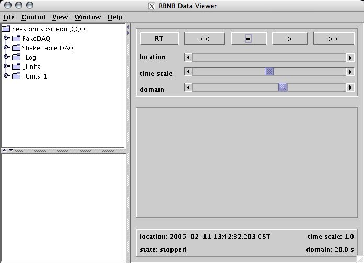Click the pause = button
This screenshot has height=263, width=364.
click(x=248, y=38)
